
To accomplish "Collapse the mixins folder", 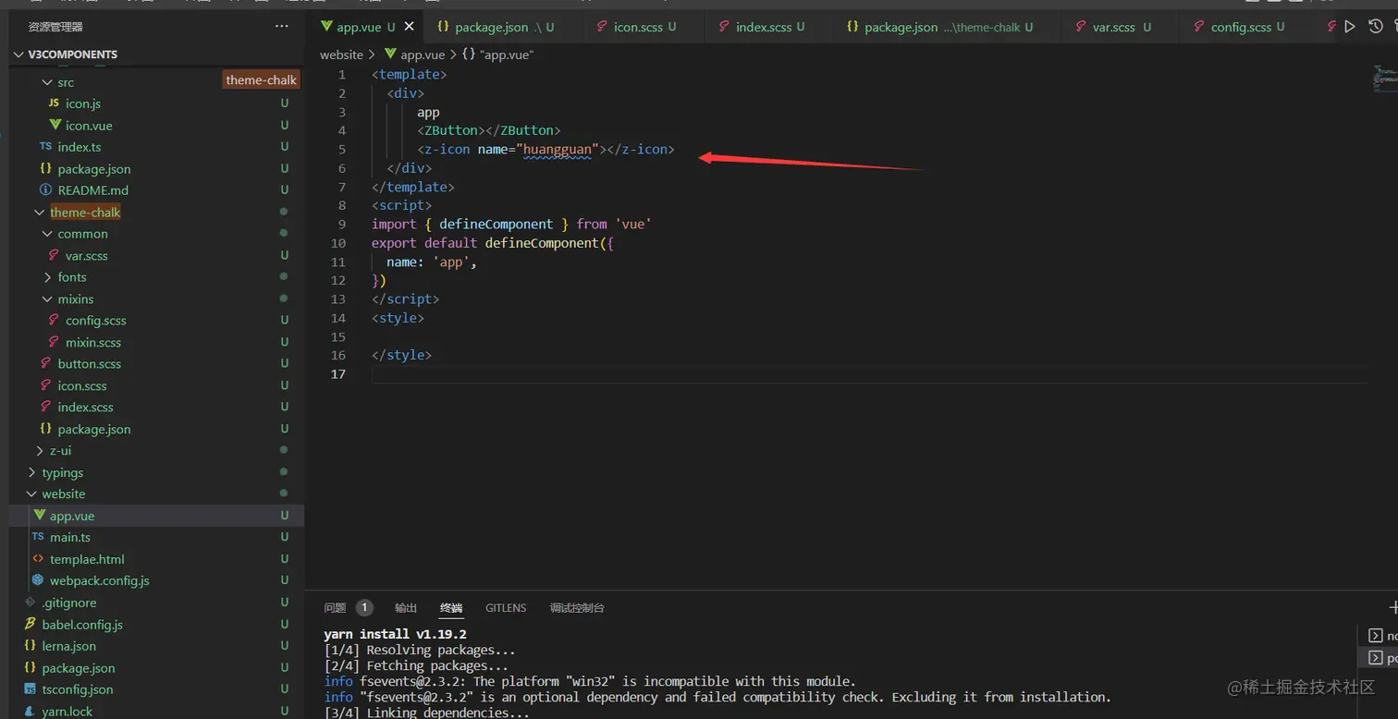I will (x=48, y=299).
